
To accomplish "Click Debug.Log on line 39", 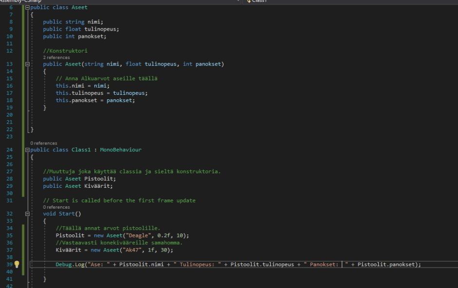I will 70,264.
